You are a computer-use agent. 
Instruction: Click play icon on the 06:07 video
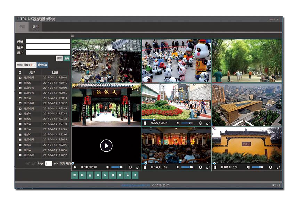[75, 167]
